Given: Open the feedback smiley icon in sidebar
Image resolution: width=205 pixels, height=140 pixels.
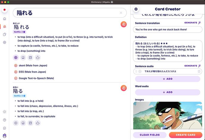Looking at the screenshot, I should tap(4, 128).
